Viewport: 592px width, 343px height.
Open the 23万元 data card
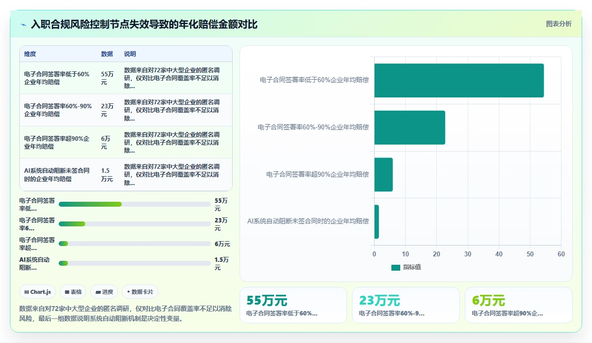(x=406, y=305)
